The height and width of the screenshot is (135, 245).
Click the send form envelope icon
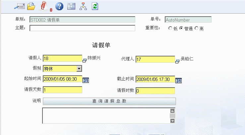point(19,6)
